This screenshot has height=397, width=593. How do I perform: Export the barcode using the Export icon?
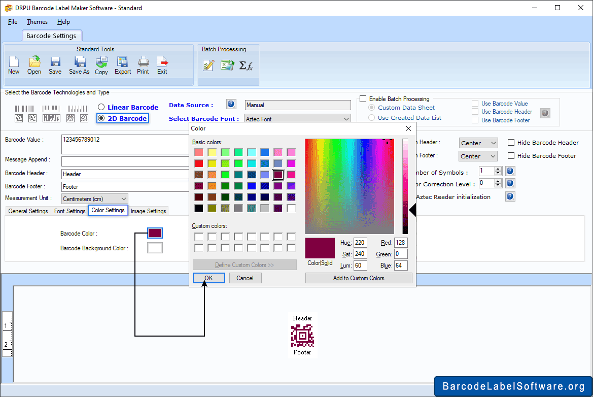(123, 65)
